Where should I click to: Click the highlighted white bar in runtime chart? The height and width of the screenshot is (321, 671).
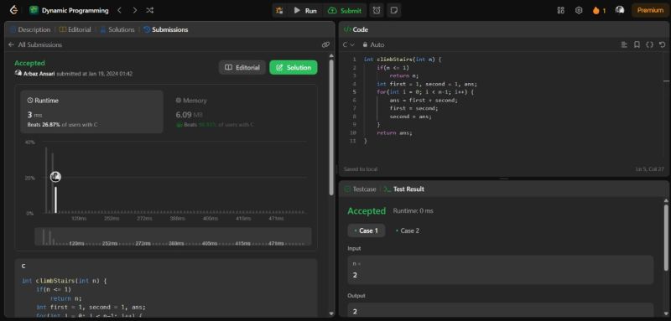pos(55,199)
